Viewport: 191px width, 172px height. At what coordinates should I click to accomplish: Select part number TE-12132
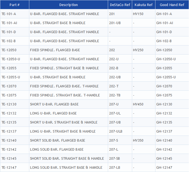pos(9,113)
